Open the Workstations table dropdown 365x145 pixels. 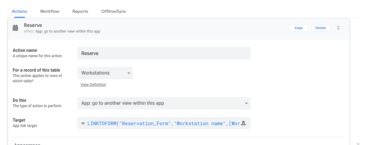(105, 73)
